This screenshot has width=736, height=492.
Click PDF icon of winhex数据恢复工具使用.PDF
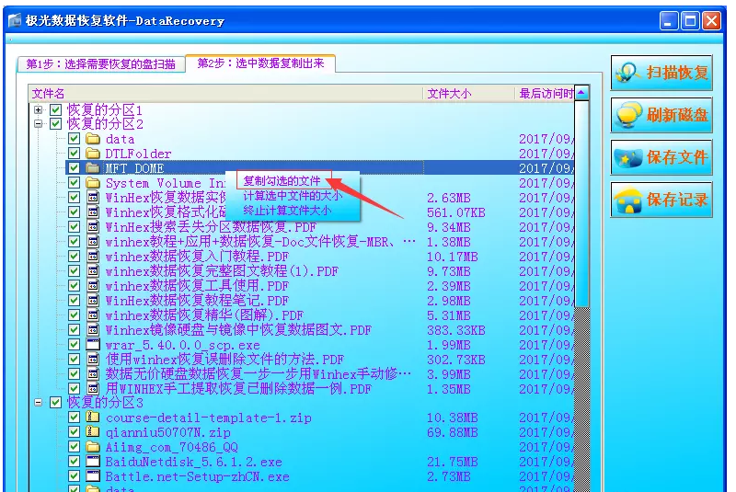[x=93, y=286]
